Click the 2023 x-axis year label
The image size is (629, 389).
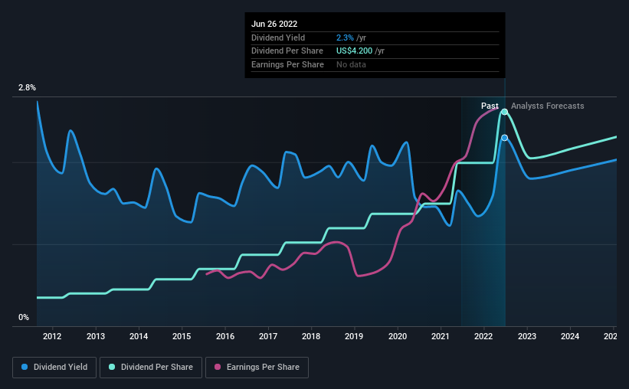click(526, 336)
